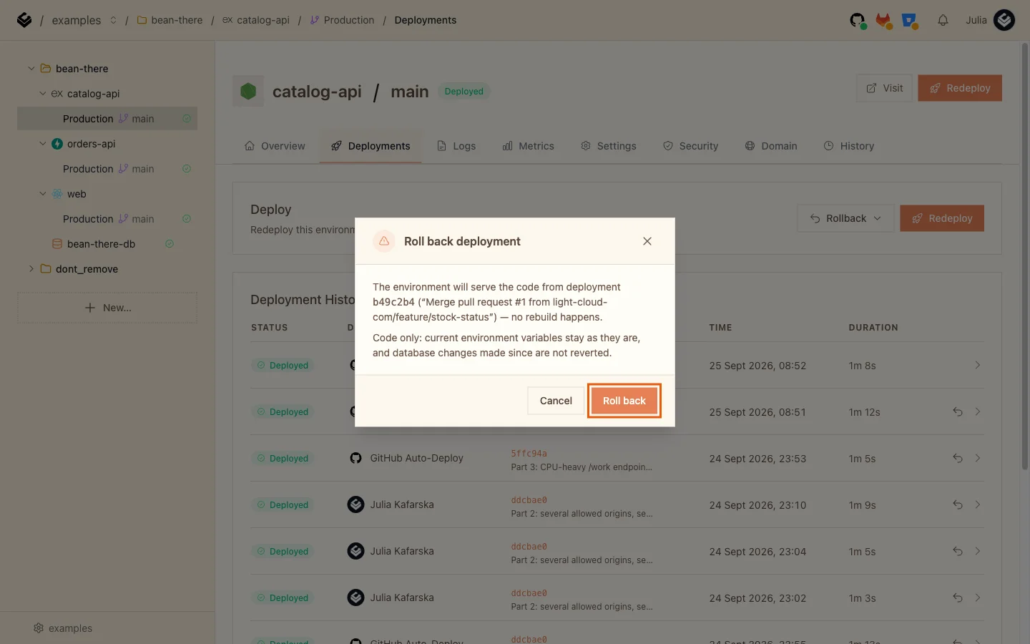Open Julia's user avatar menu
The height and width of the screenshot is (644, 1030).
point(1004,20)
